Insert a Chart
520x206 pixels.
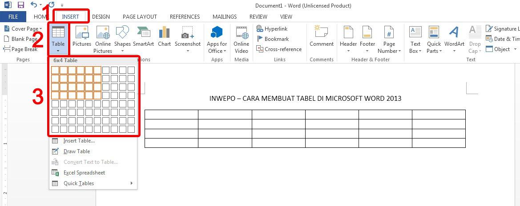[164, 37]
